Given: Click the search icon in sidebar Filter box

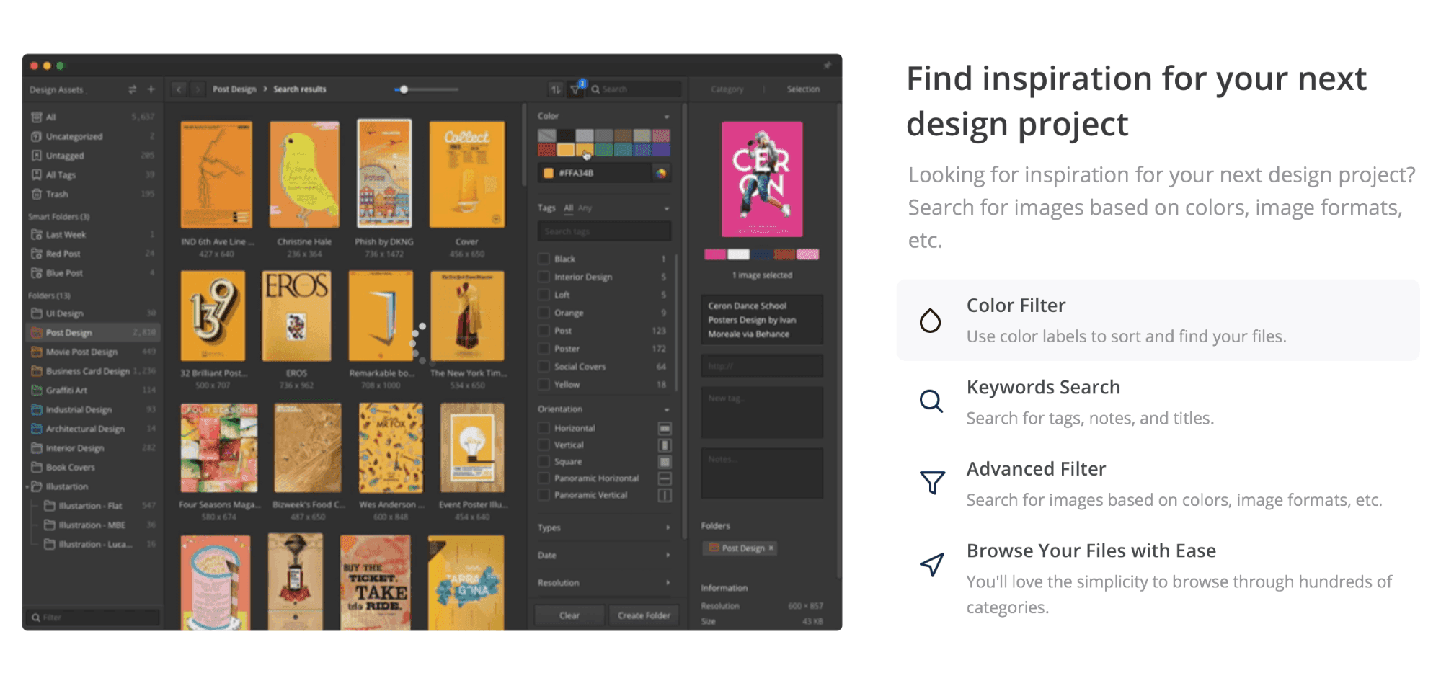Looking at the screenshot, I should [x=36, y=618].
